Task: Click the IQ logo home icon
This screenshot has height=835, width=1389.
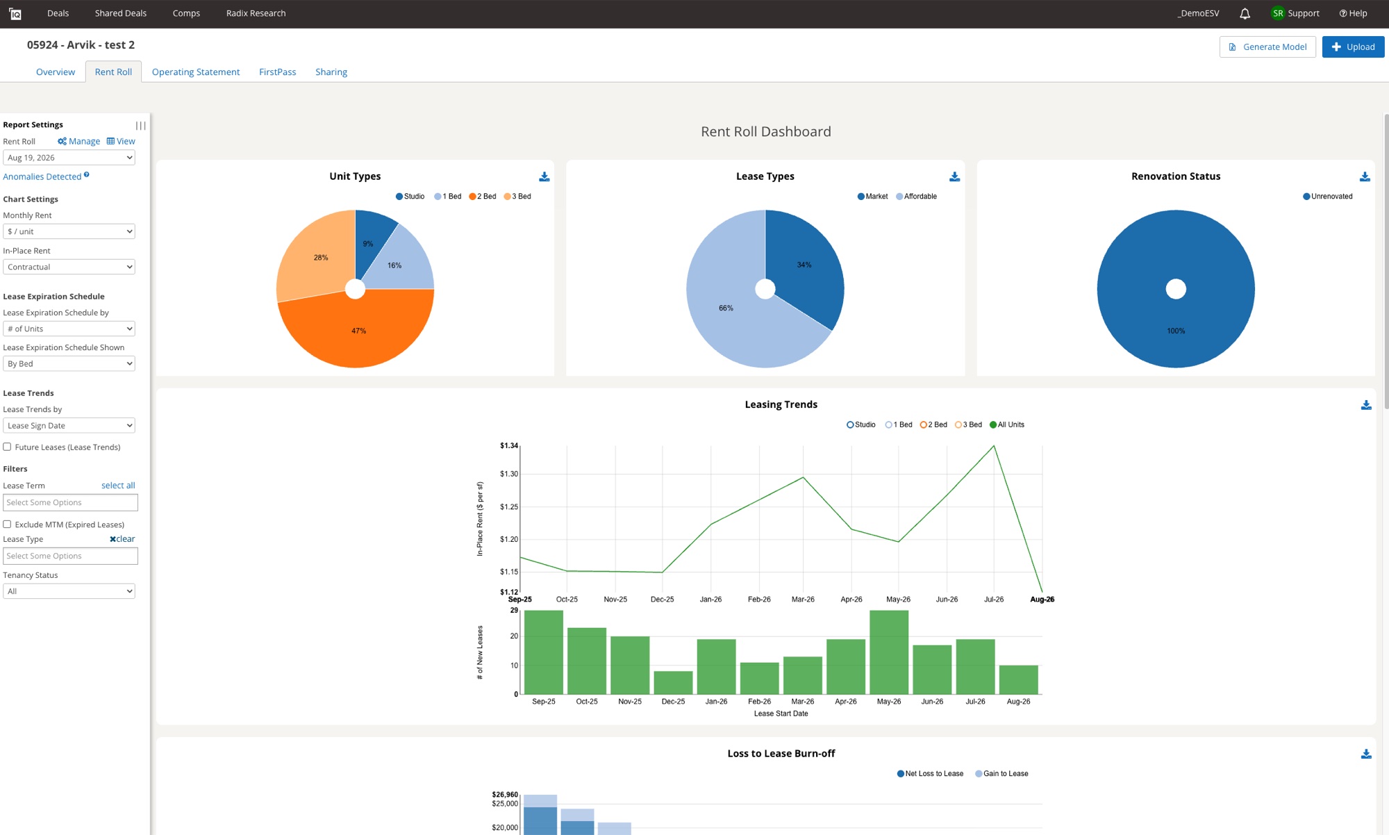Action: (x=15, y=14)
